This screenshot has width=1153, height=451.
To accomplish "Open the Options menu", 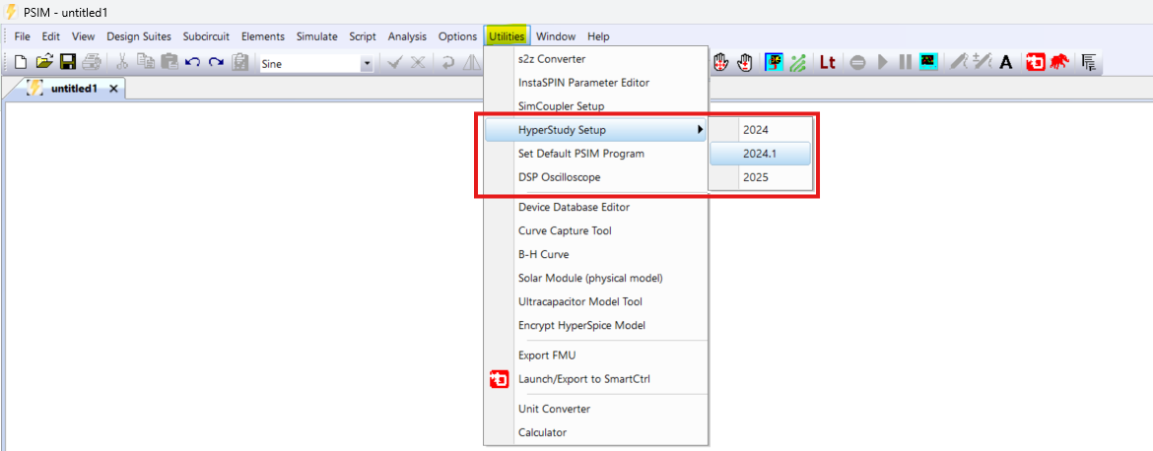I will point(457,36).
